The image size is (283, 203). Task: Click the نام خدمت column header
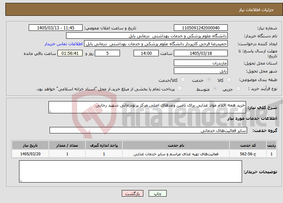[176, 145]
